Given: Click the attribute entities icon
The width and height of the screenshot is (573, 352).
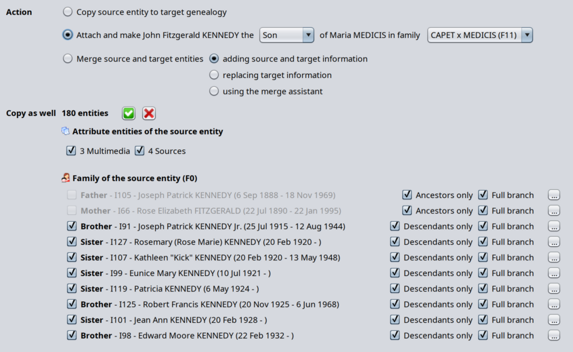Looking at the screenshot, I should pyautogui.click(x=66, y=132).
